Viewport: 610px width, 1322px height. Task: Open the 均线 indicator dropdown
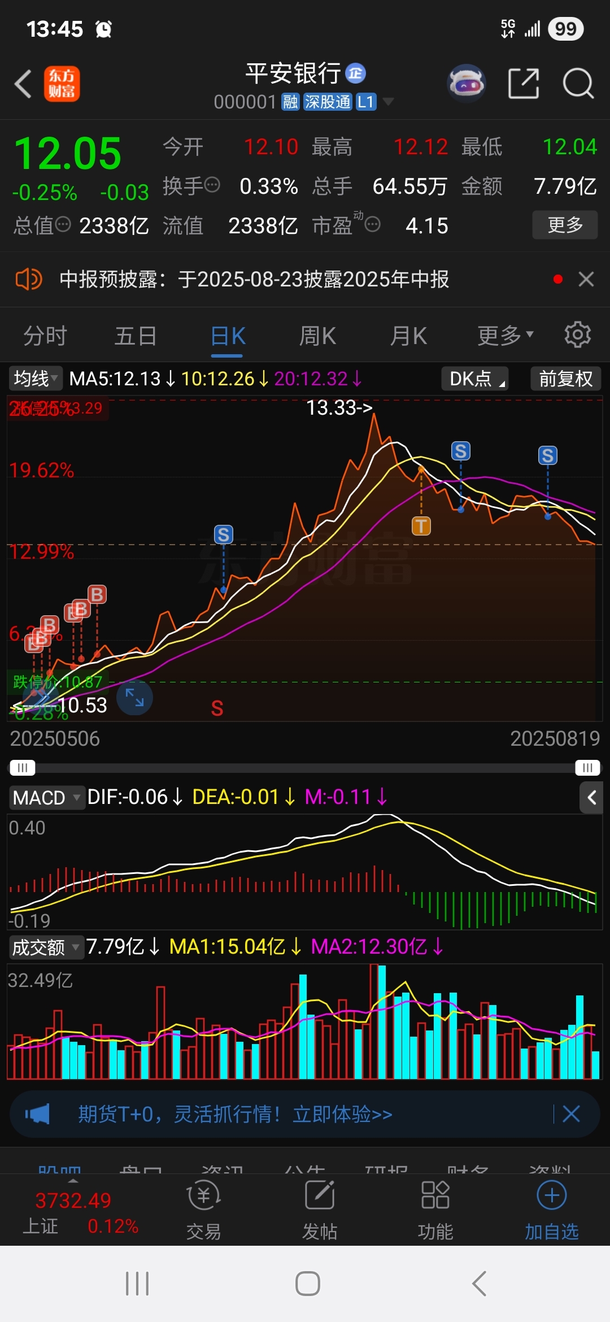[35, 379]
